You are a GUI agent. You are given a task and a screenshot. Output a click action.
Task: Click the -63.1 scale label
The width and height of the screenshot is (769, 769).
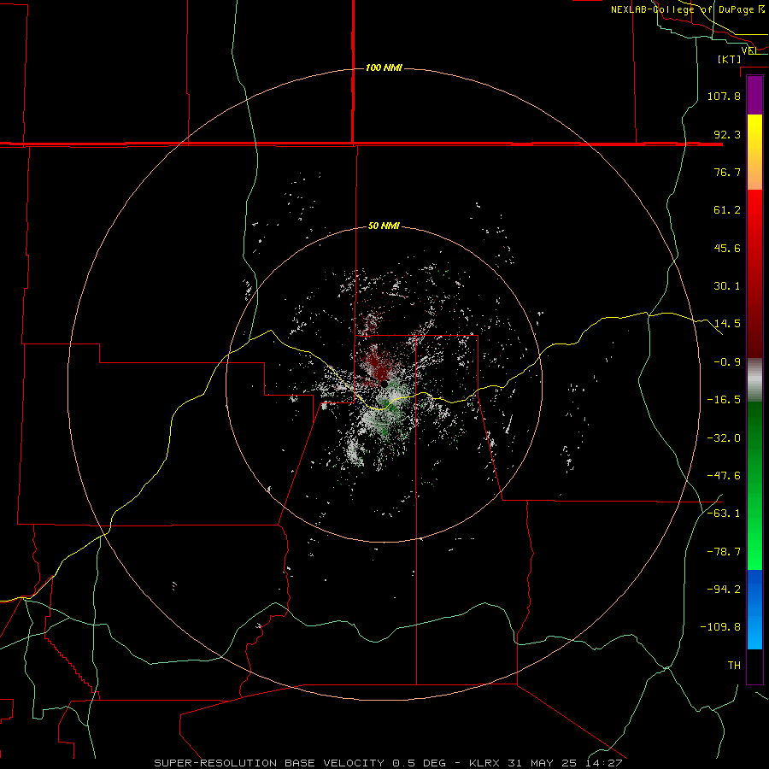point(724,514)
